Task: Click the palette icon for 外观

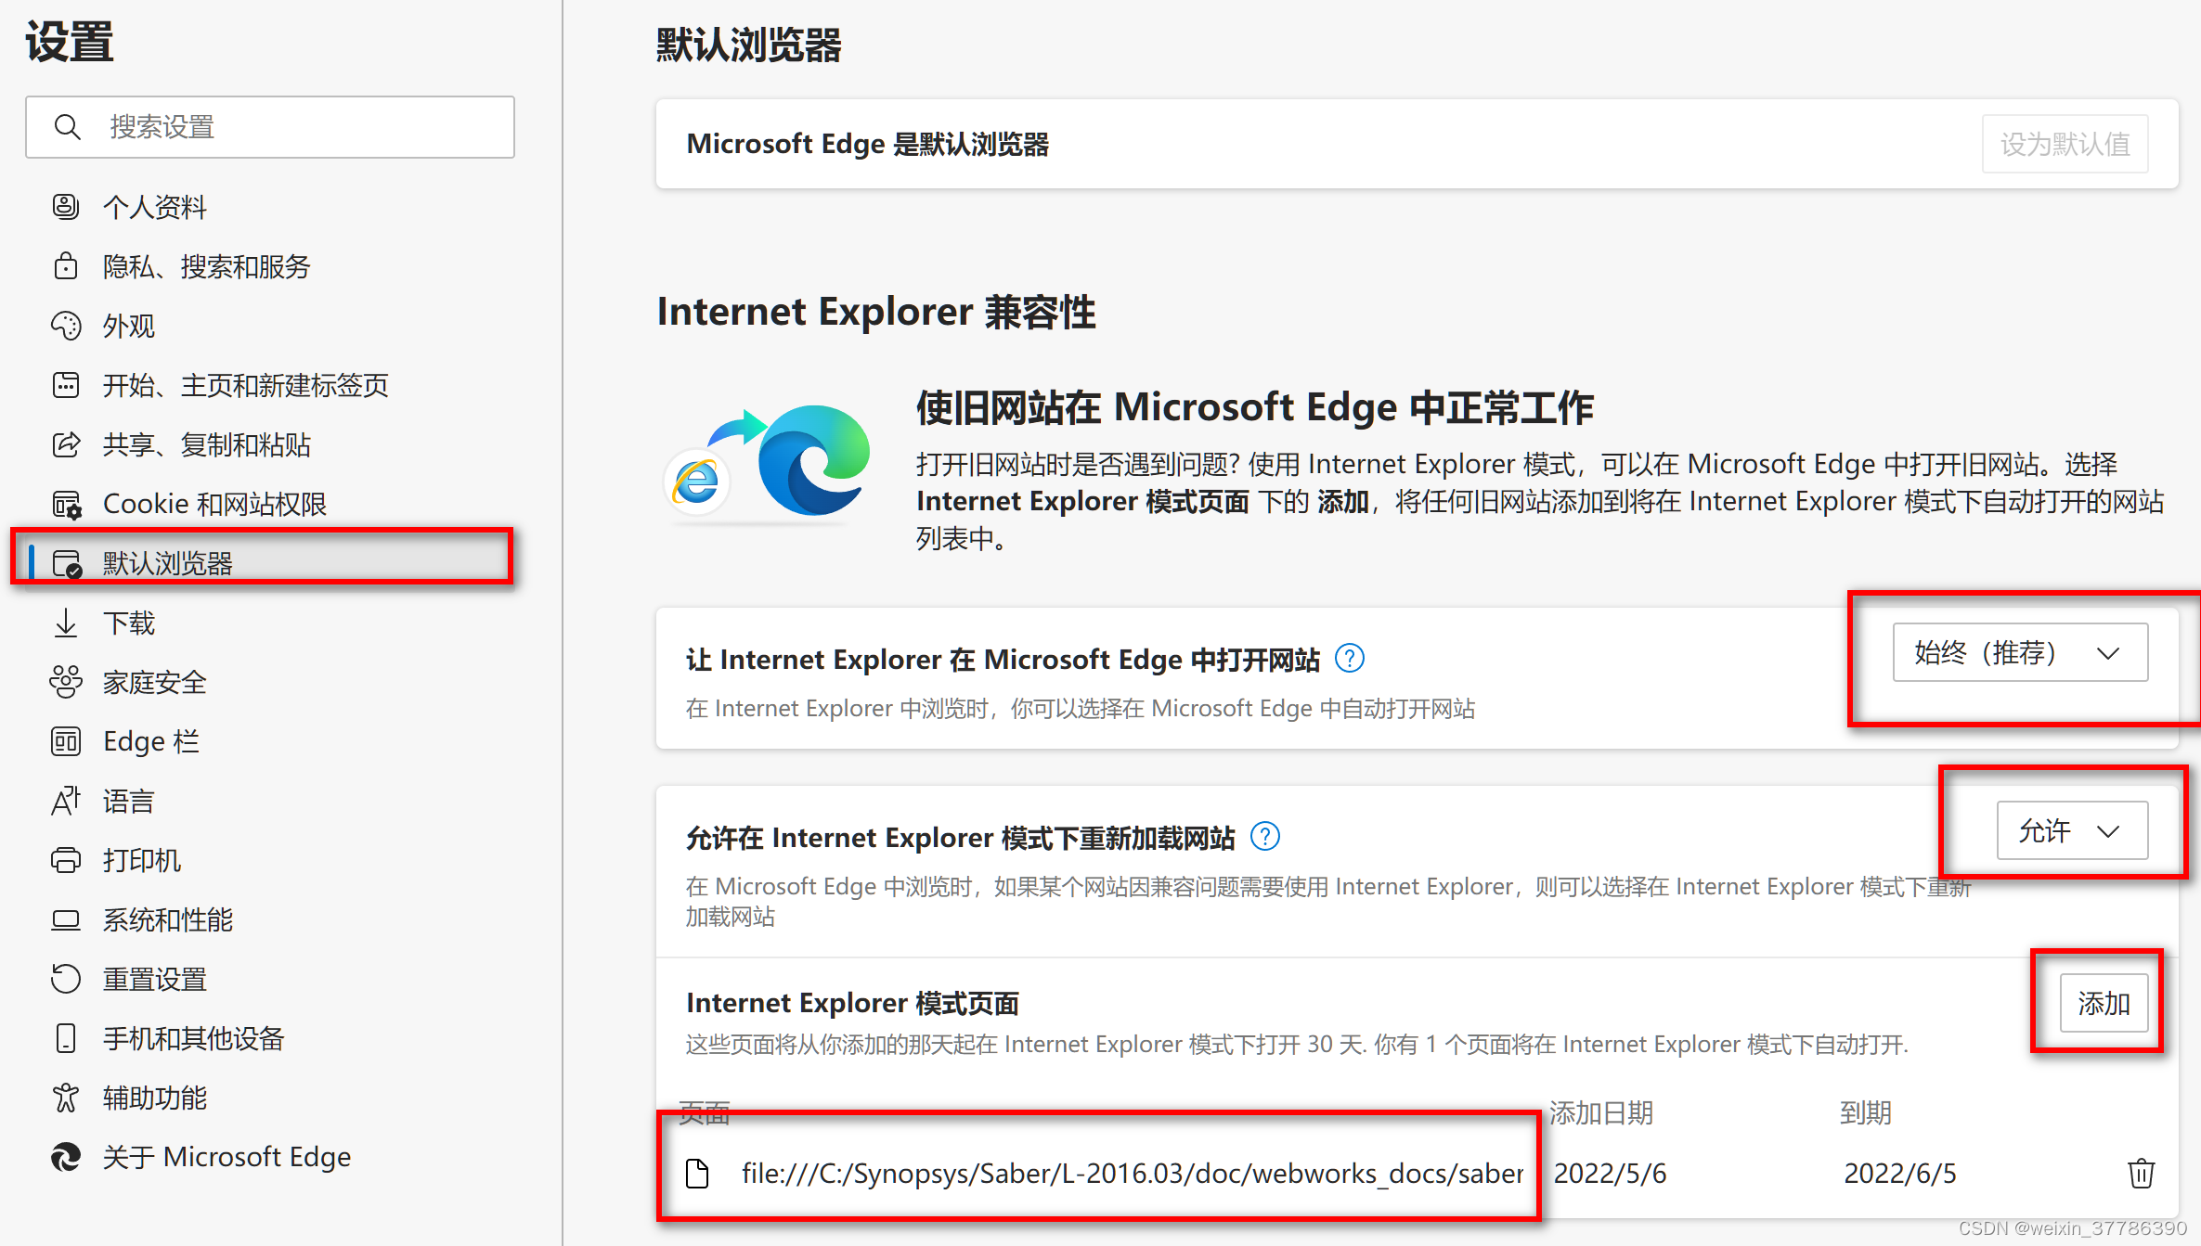Action: pyautogui.click(x=66, y=325)
